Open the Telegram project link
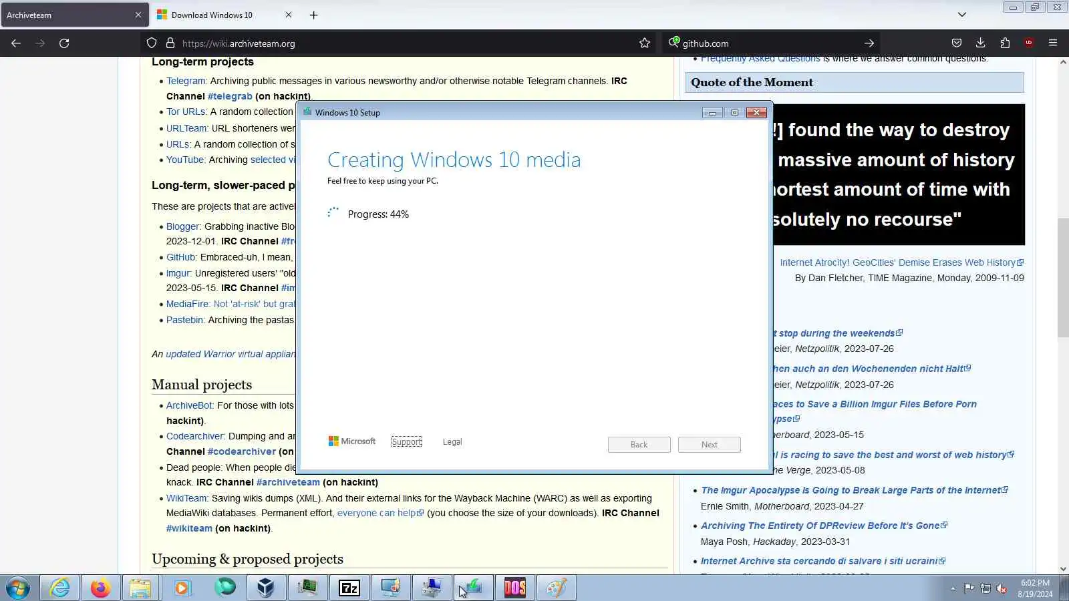 pyautogui.click(x=186, y=81)
